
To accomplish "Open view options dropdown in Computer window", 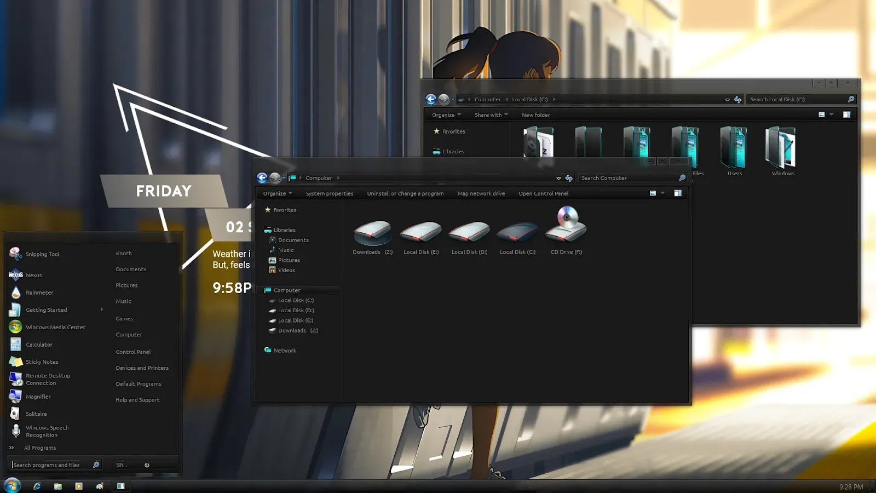I will coord(662,193).
